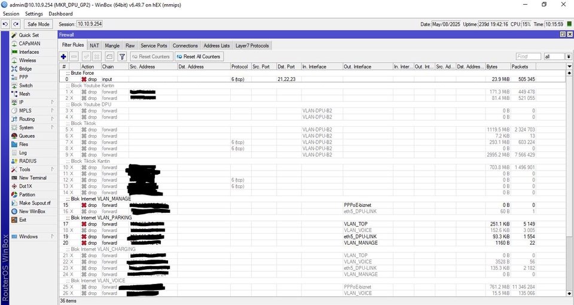Open the column selector dropdown at table header
The image size is (574, 305).
click(569, 66)
